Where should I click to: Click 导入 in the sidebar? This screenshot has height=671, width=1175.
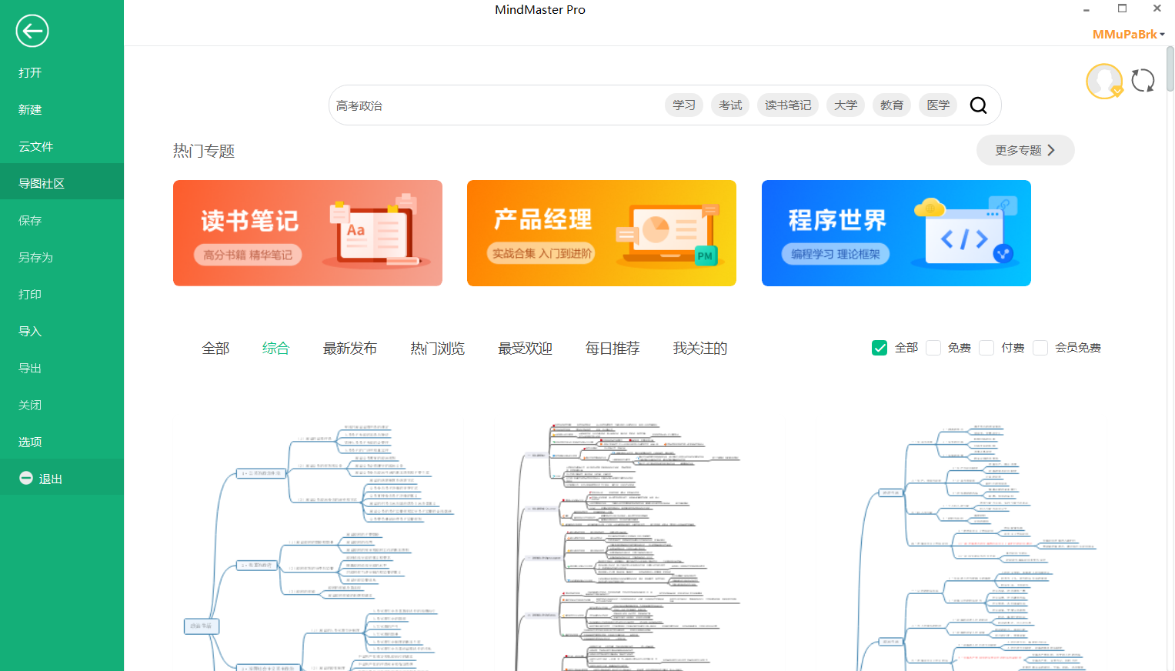(62, 331)
